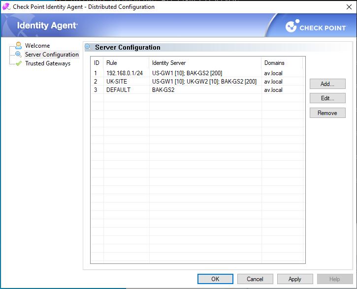Click the Identity Agent title bar app icon

coord(6,6)
